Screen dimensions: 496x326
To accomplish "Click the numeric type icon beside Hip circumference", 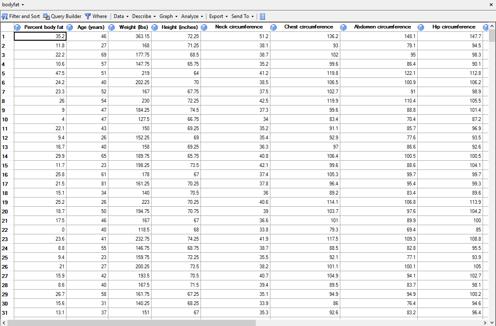I will click(x=421, y=27).
